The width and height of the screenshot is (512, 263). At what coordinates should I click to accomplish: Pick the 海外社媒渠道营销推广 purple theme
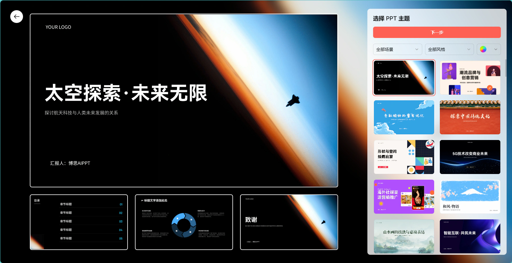[x=404, y=197]
